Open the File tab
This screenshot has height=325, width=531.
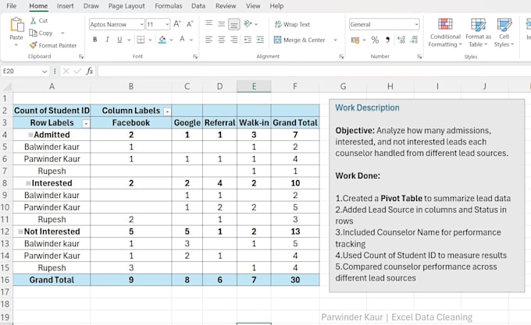(11, 5)
